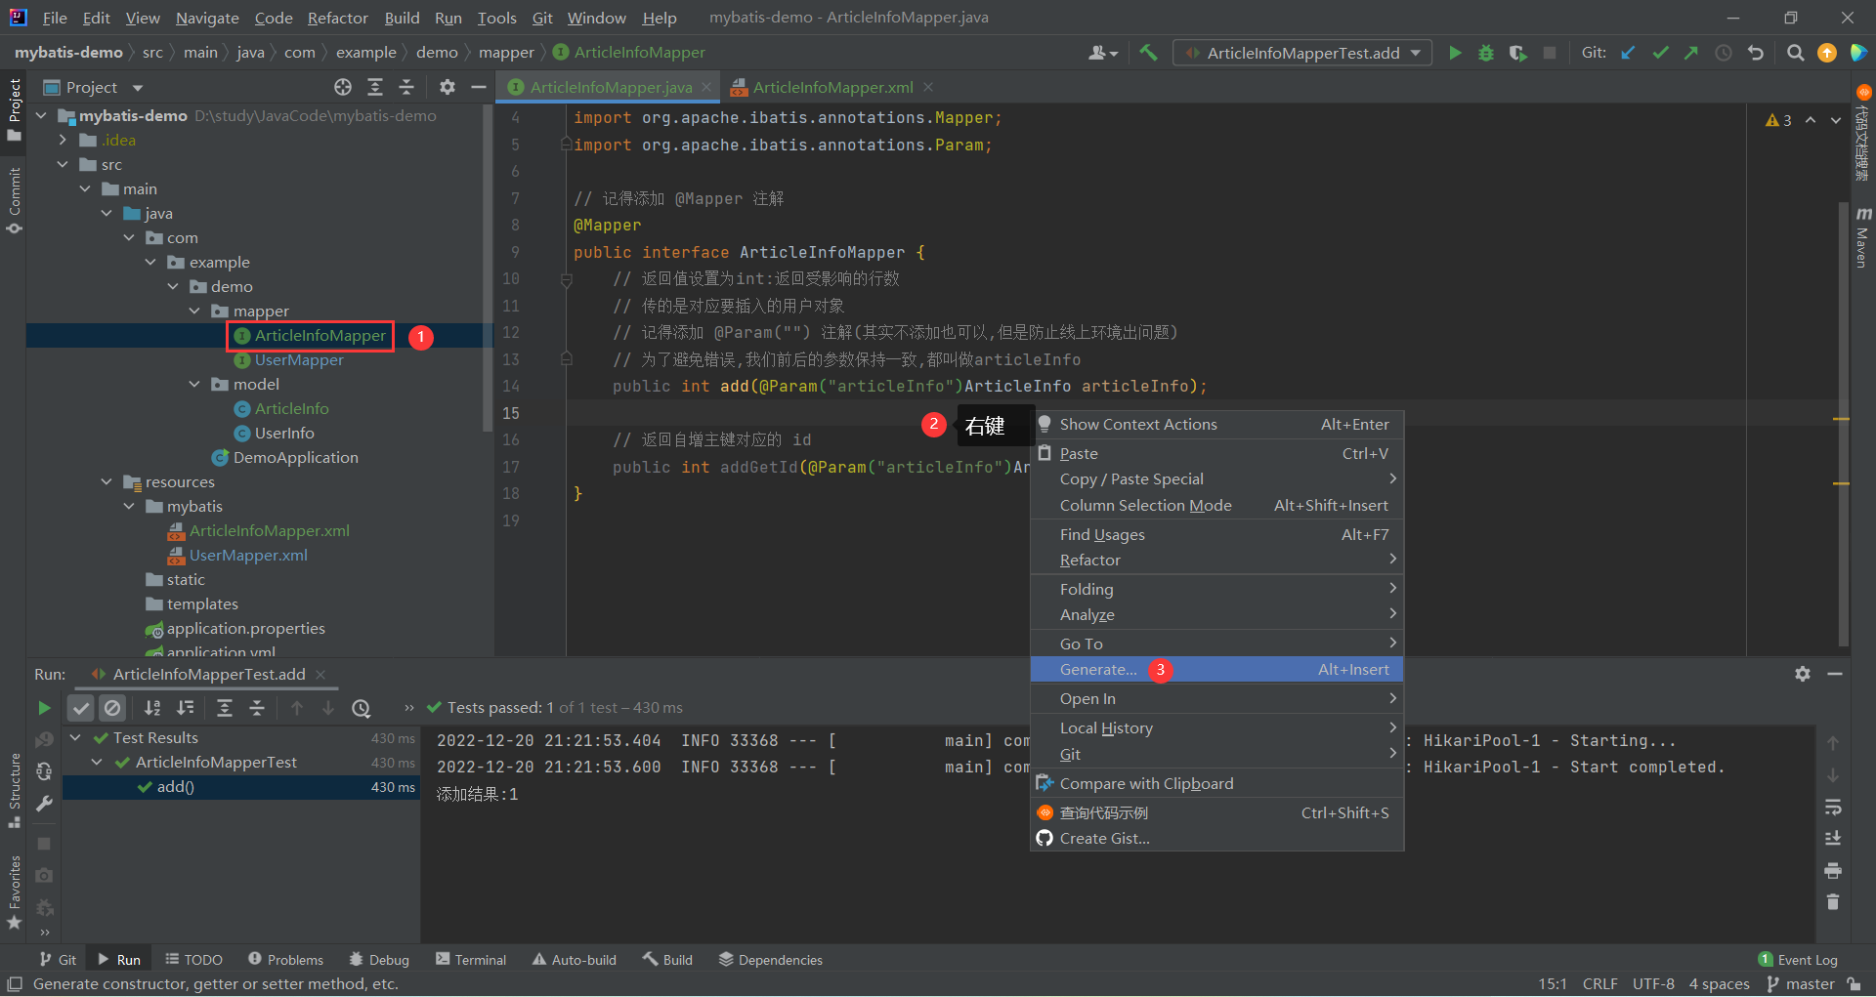Collapse the resources folder node
The width and height of the screenshot is (1876, 997).
(x=107, y=481)
